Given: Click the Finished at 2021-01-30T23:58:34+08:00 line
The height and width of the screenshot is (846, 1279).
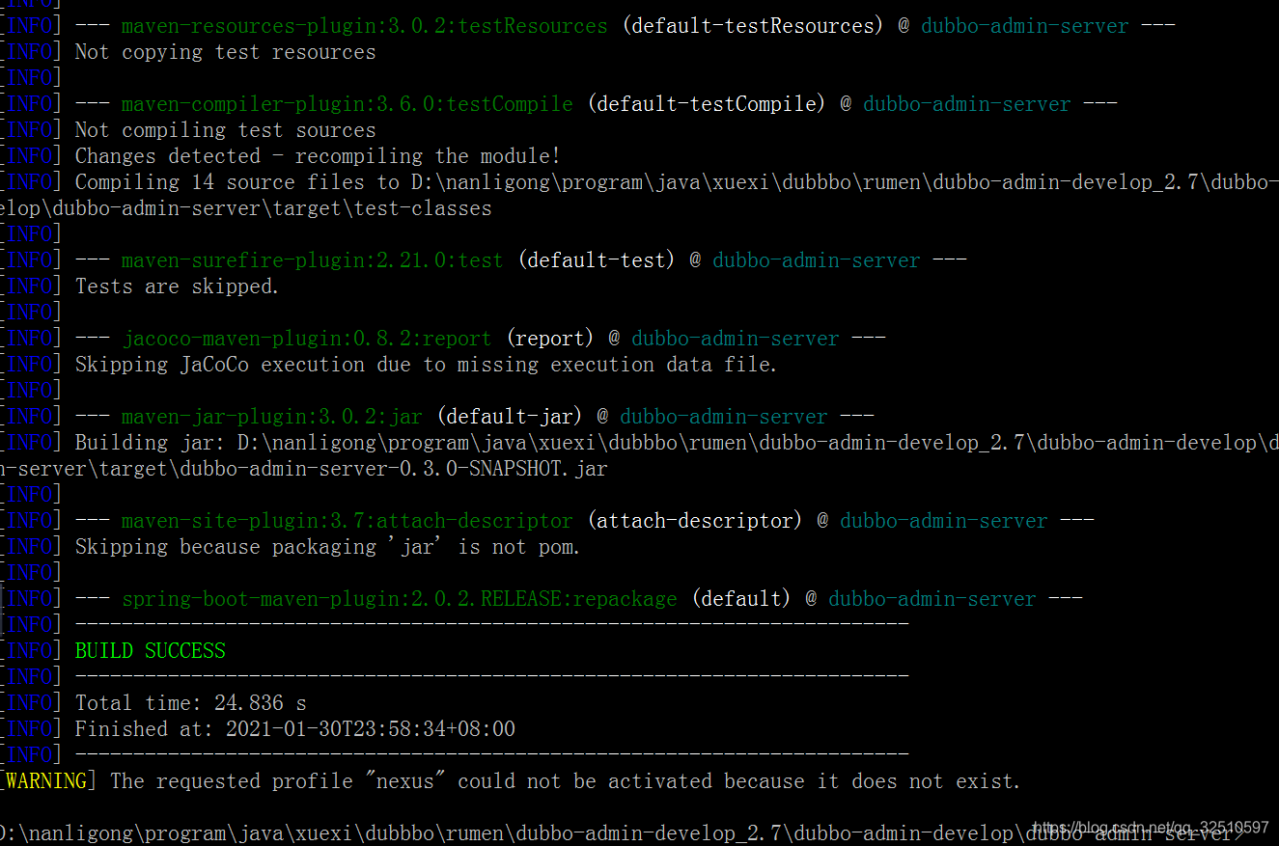Looking at the screenshot, I should coord(294,728).
